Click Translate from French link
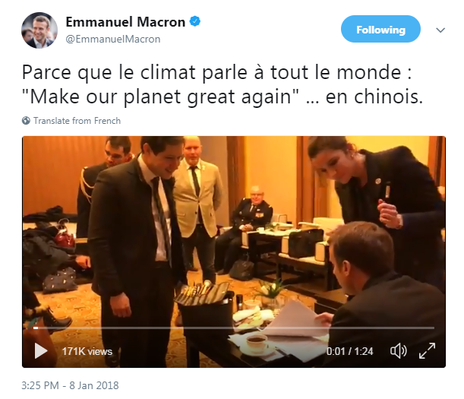Viewport: 464px width, 399px height. [x=77, y=121]
